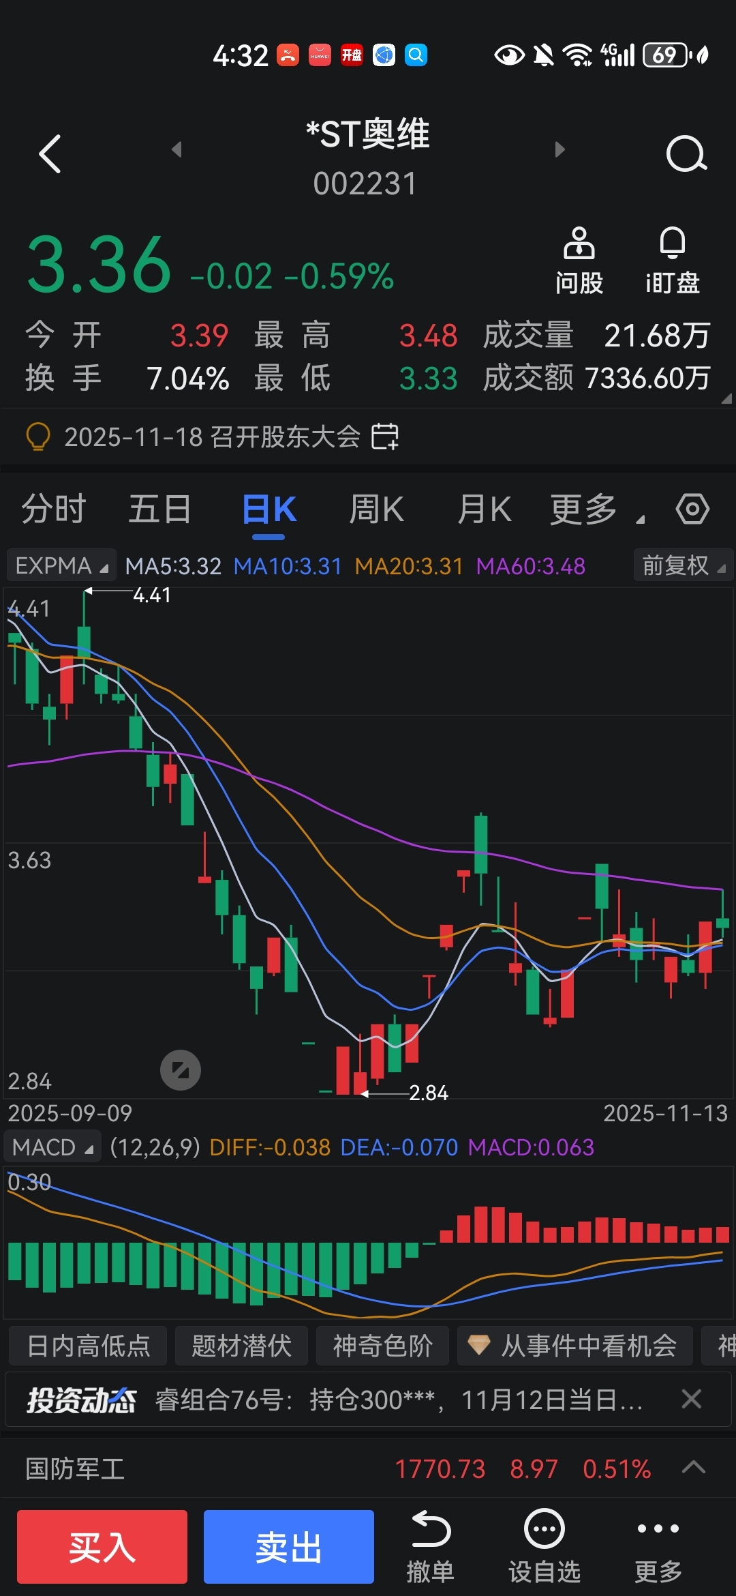736x1596 pixels.
Task: Tap the tallest red MACD histogram bar
Action: point(481,1224)
